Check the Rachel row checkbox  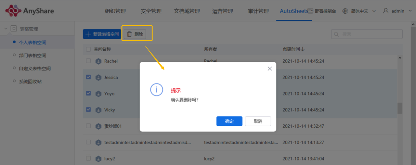pyautogui.click(x=88, y=61)
